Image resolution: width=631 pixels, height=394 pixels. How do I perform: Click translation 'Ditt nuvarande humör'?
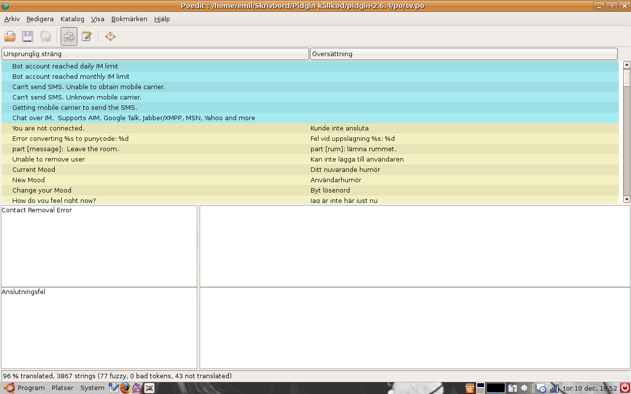click(345, 169)
